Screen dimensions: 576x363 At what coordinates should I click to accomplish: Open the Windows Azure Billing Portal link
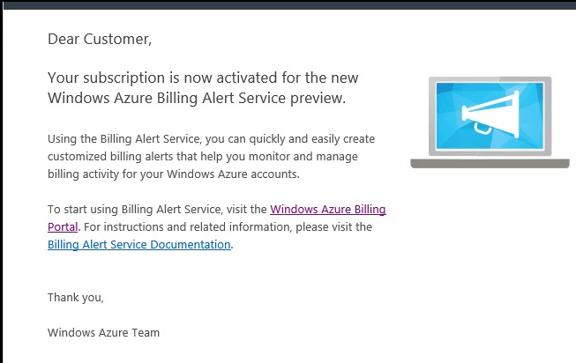pos(327,210)
